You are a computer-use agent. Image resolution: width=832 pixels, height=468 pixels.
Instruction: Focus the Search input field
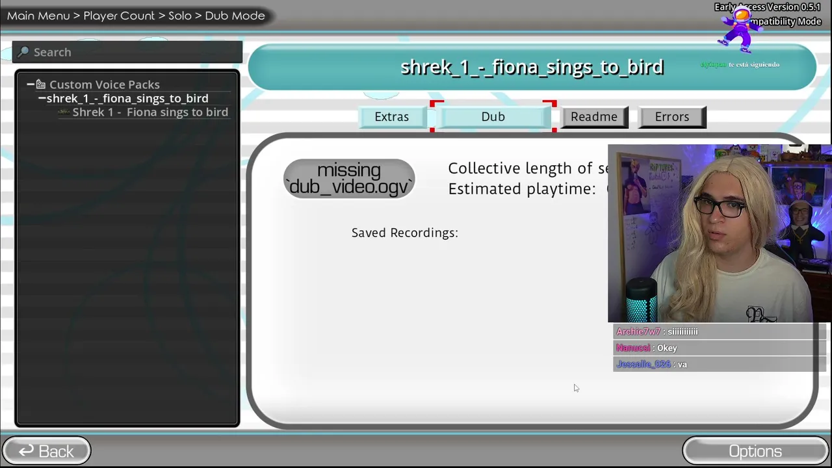pos(127,52)
